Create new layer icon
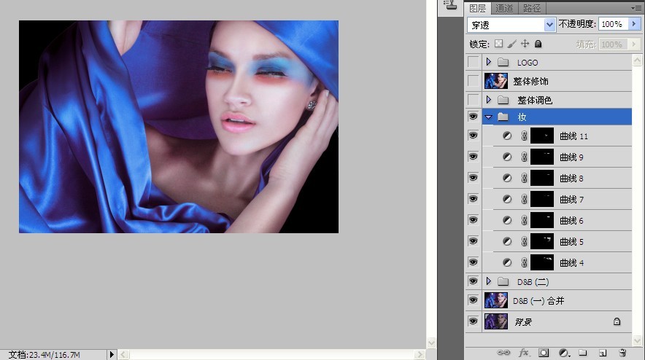 (x=603, y=353)
